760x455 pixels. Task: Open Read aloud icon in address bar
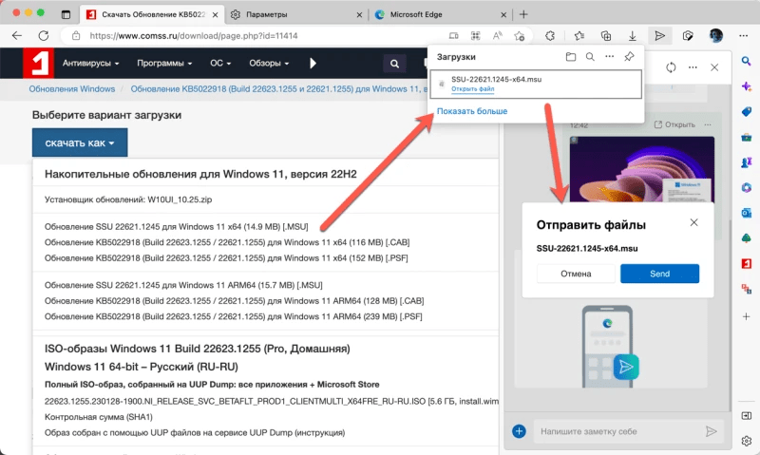[x=497, y=36]
